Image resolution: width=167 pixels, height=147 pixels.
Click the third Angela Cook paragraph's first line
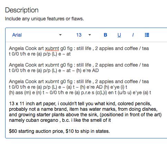(x=79, y=81)
